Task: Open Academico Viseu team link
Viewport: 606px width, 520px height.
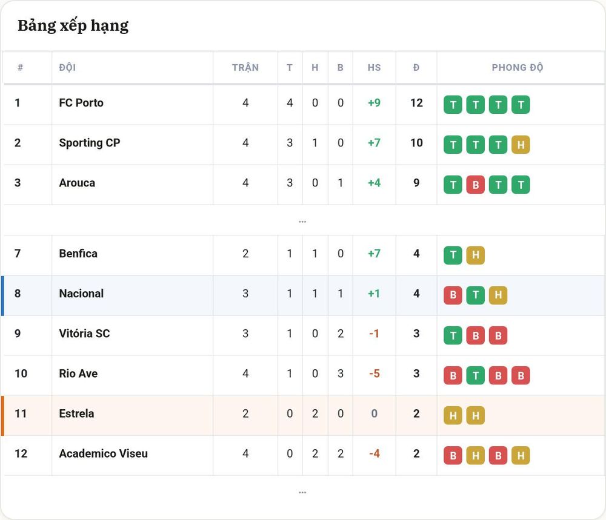Action: tap(103, 453)
